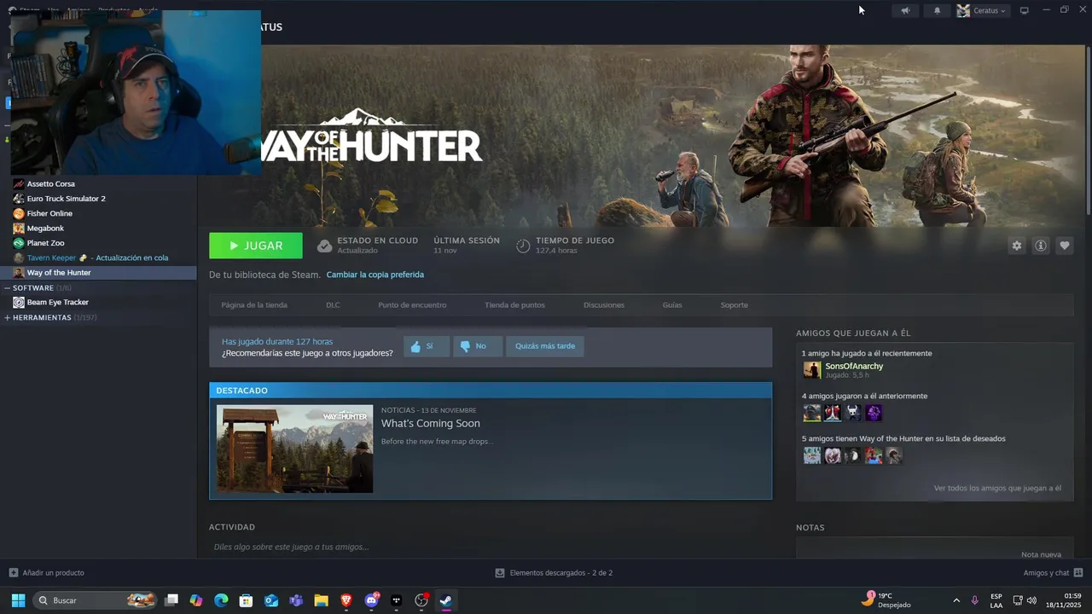Screen dimensions: 1092x614
Task: Switch to Big Picture mode icon
Action: pyautogui.click(x=1025, y=11)
